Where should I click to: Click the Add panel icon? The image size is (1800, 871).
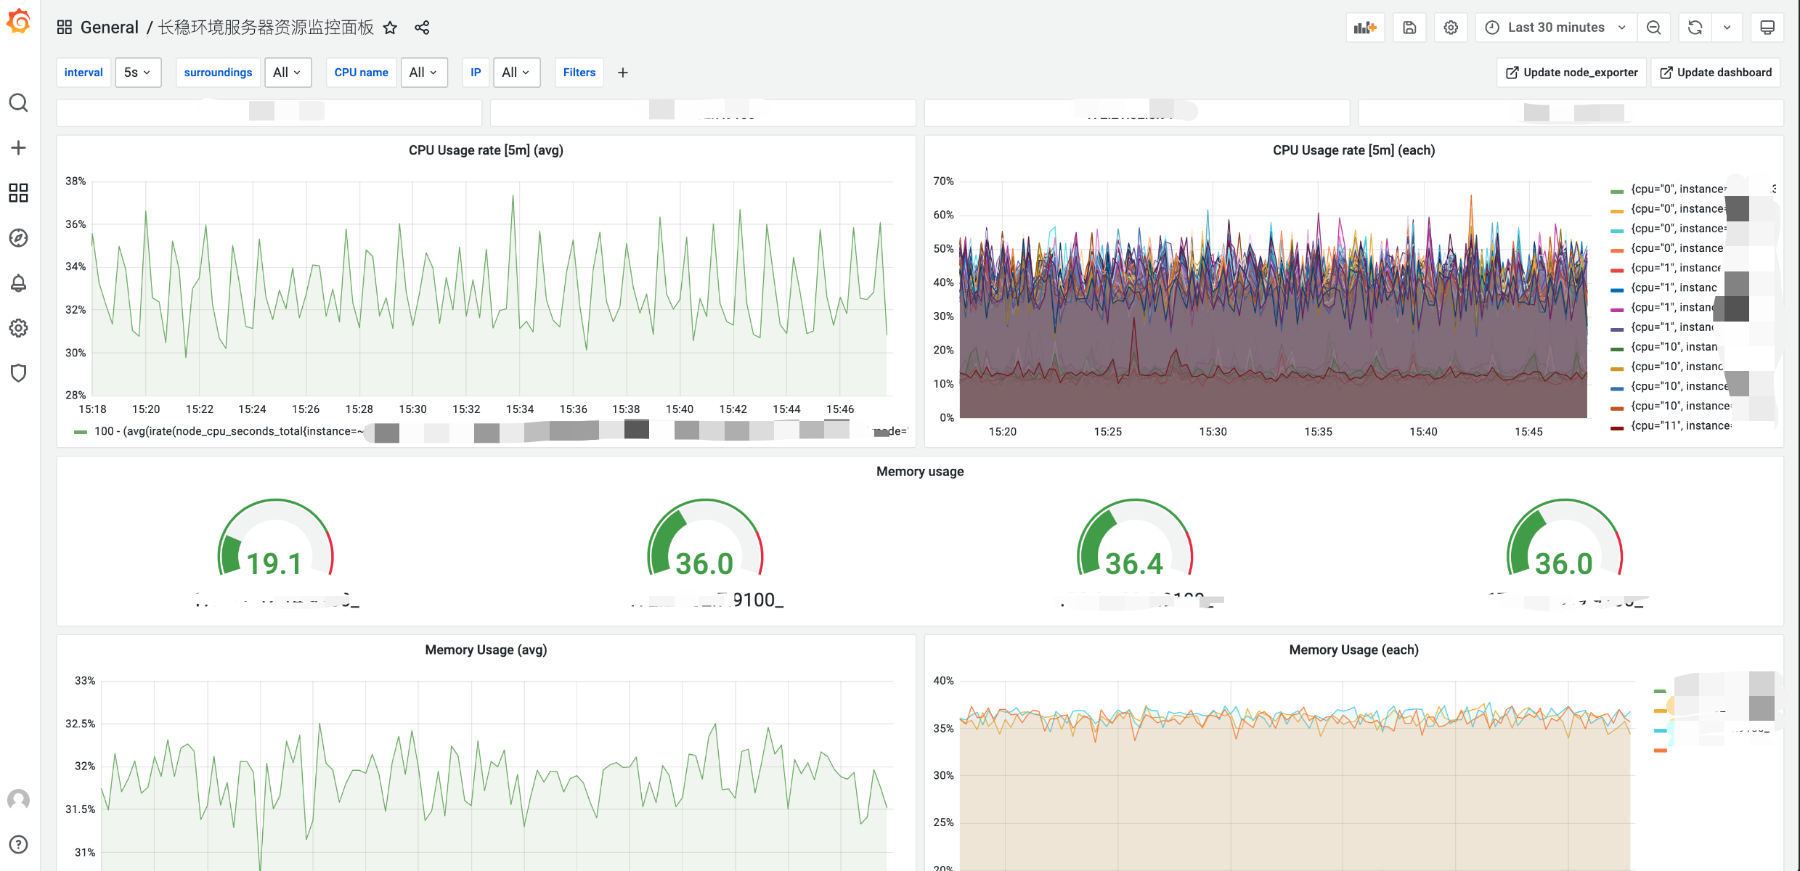point(1365,28)
